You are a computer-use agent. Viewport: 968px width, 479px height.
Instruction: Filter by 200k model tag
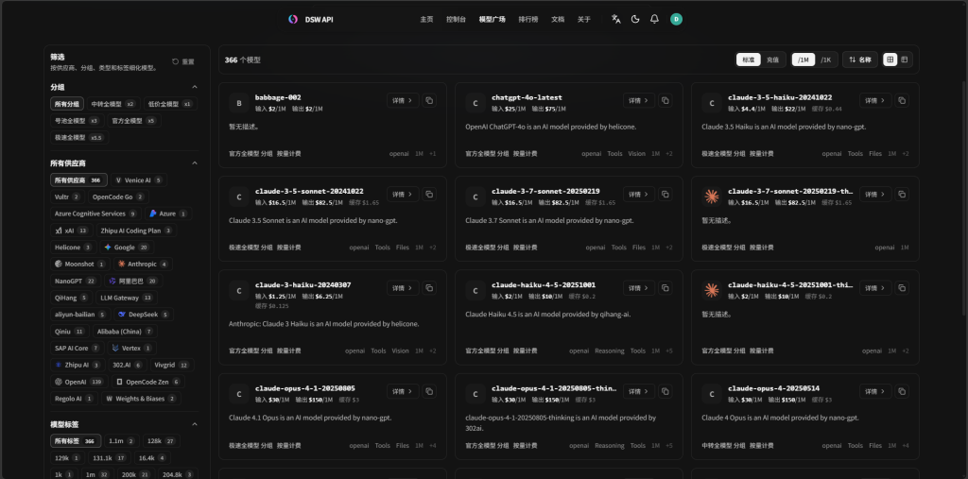pyautogui.click(x=135, y=474)
